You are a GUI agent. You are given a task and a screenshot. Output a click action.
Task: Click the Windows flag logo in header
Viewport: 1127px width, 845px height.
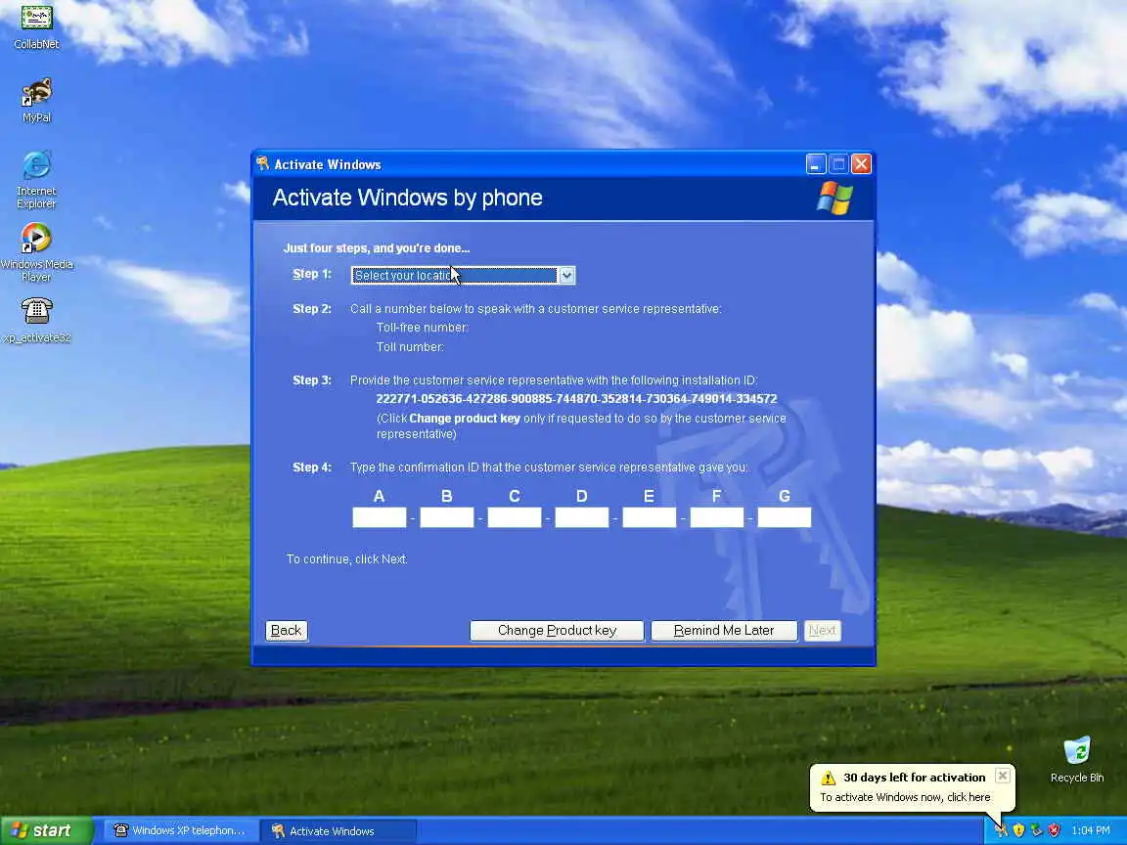pos(834,199)
